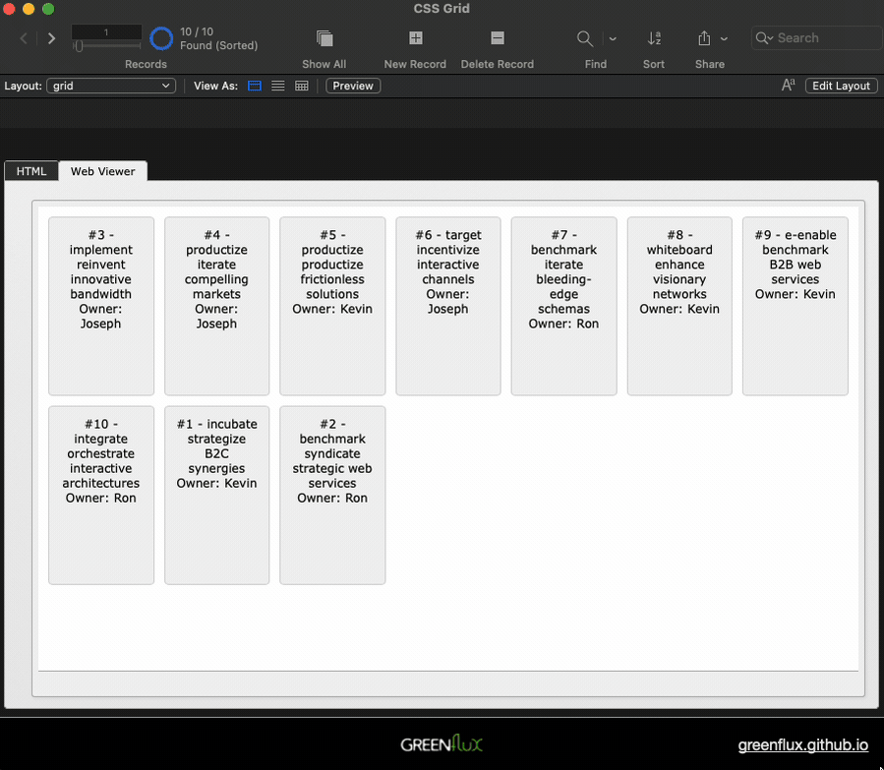Click the Find magnifying glass icon
Image resolution: width=884 pixels, height=770 pixels.
(x=585, y=38)
